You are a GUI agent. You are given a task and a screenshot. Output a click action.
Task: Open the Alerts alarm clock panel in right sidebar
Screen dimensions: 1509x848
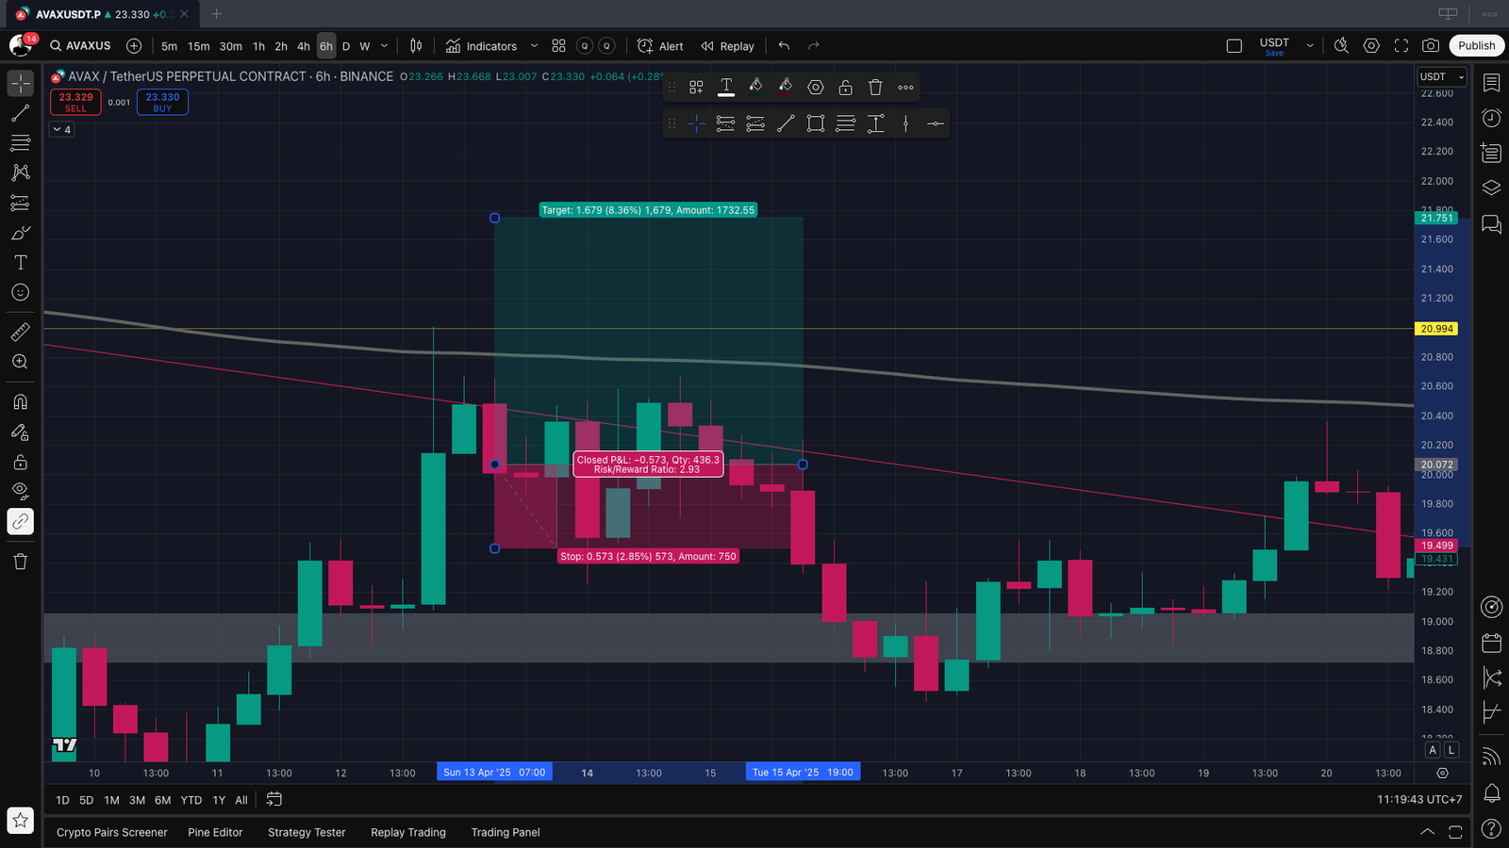1491,118
